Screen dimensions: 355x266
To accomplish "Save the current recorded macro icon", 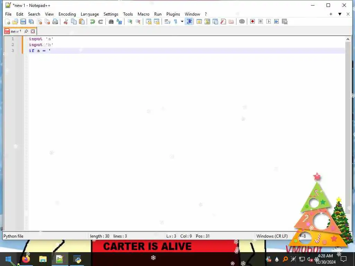I will click(x=285, y=21).
